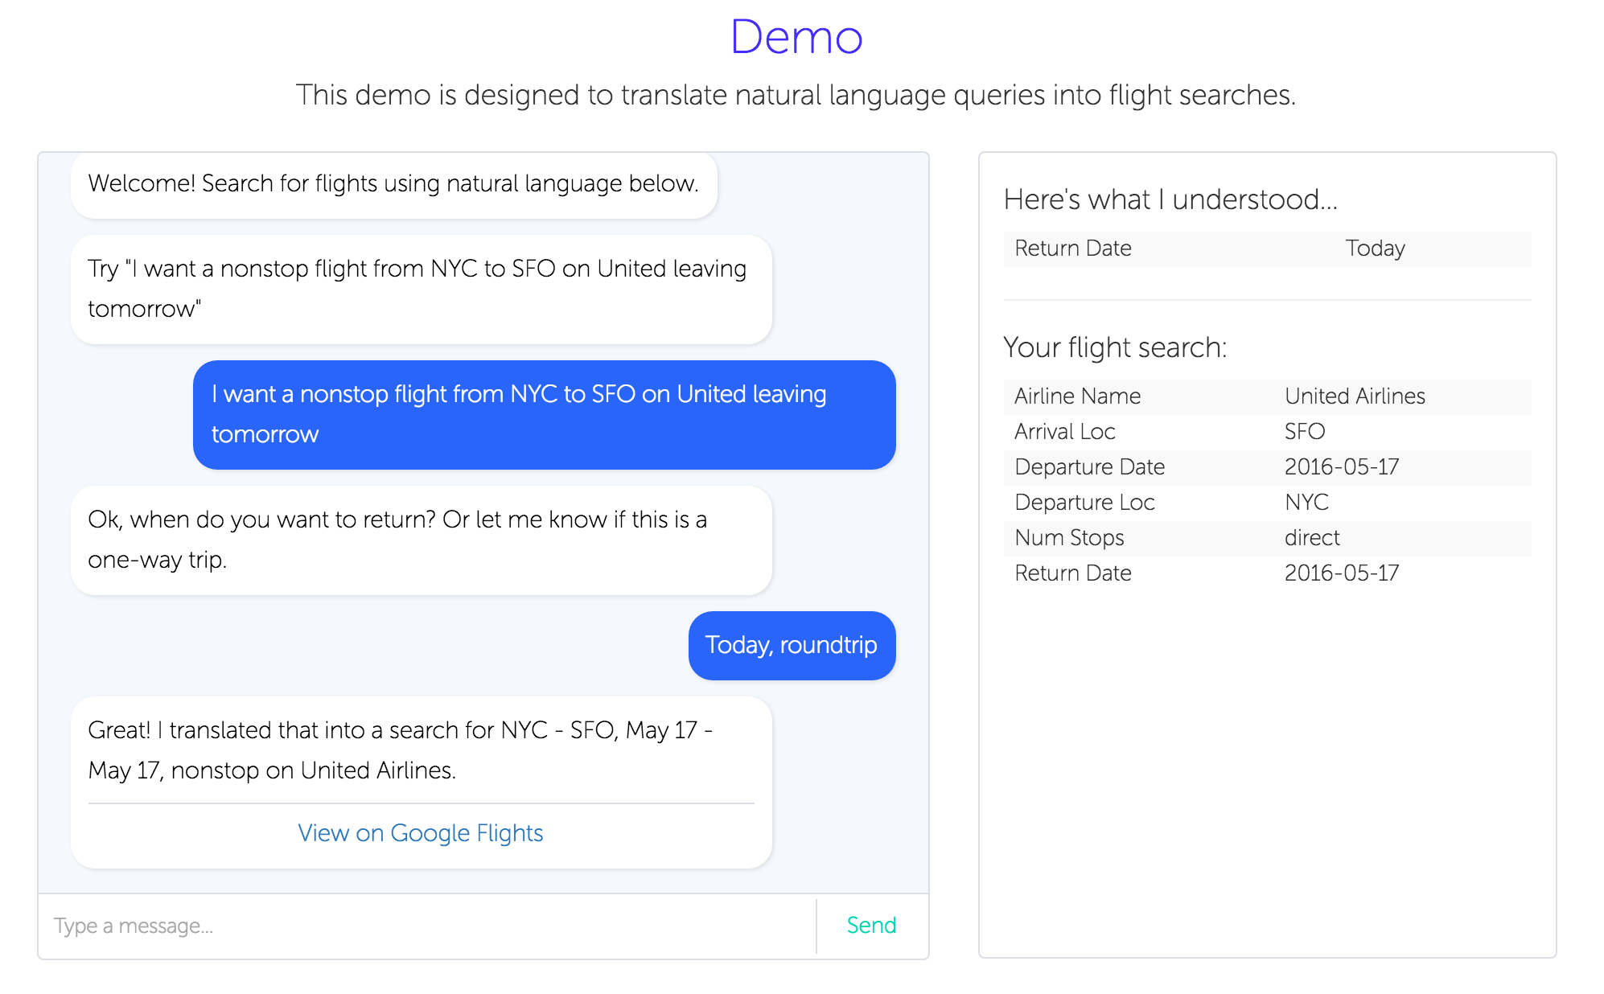The height and width of the screenshot is (994, 1604).
Task: Select the Departure Loc NYC row
Action: click(x=1266, y=503)
